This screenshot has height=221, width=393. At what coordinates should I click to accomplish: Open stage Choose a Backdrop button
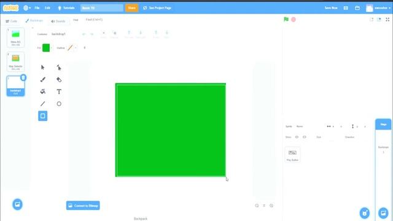point(383,213)
